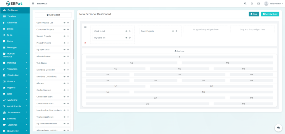Go to Dashboard in sidebar

[15, 10]
